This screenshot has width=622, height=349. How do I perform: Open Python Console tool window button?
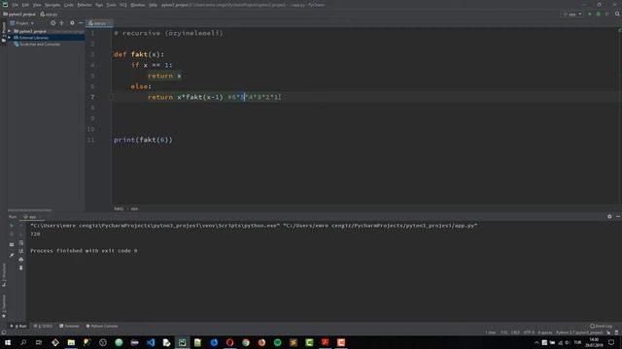[102, 326]
